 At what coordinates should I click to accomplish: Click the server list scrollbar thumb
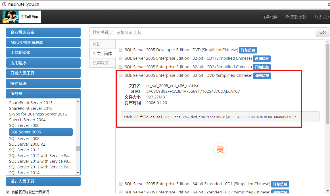[78, 148]
